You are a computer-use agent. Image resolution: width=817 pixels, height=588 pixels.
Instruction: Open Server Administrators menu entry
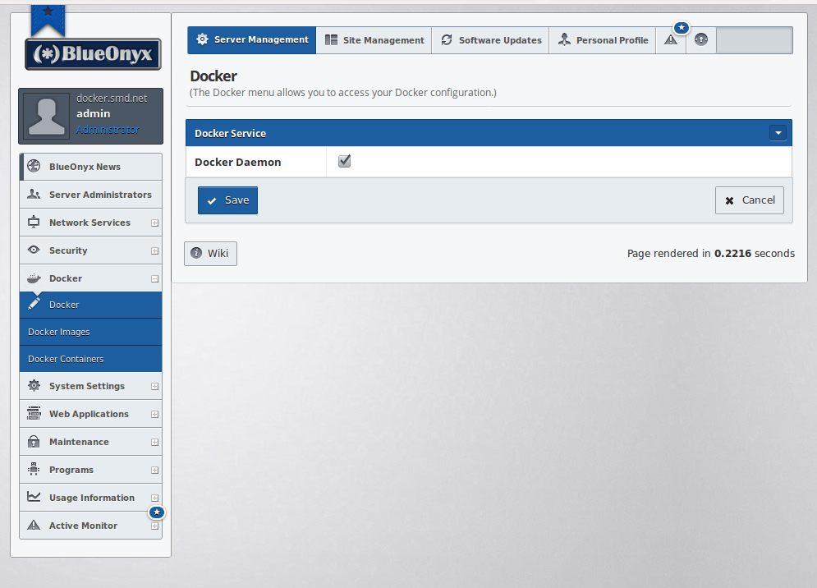[x=90, y=195]
